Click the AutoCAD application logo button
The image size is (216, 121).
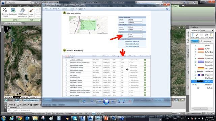(x=3, y=3)
